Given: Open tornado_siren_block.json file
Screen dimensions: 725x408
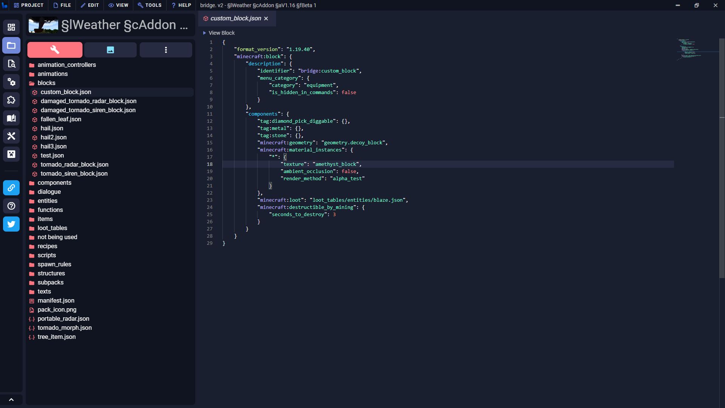Looking at the screenshot, I should pos(74,174).
